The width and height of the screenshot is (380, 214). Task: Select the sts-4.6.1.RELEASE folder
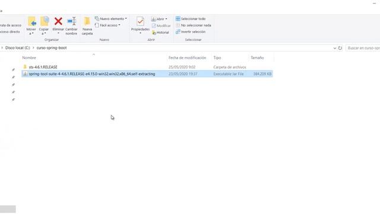pos(43,67)
